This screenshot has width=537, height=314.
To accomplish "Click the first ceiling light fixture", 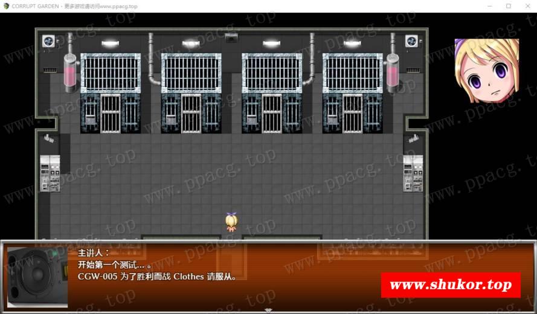I will [x=111, y=43].
